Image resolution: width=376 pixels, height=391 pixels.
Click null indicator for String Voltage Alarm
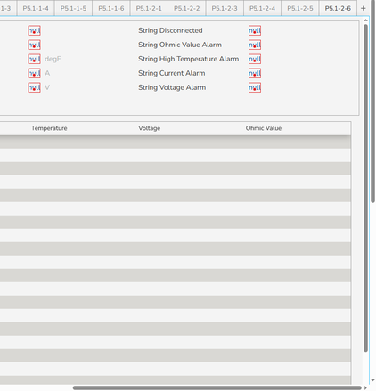click(255, 87)
